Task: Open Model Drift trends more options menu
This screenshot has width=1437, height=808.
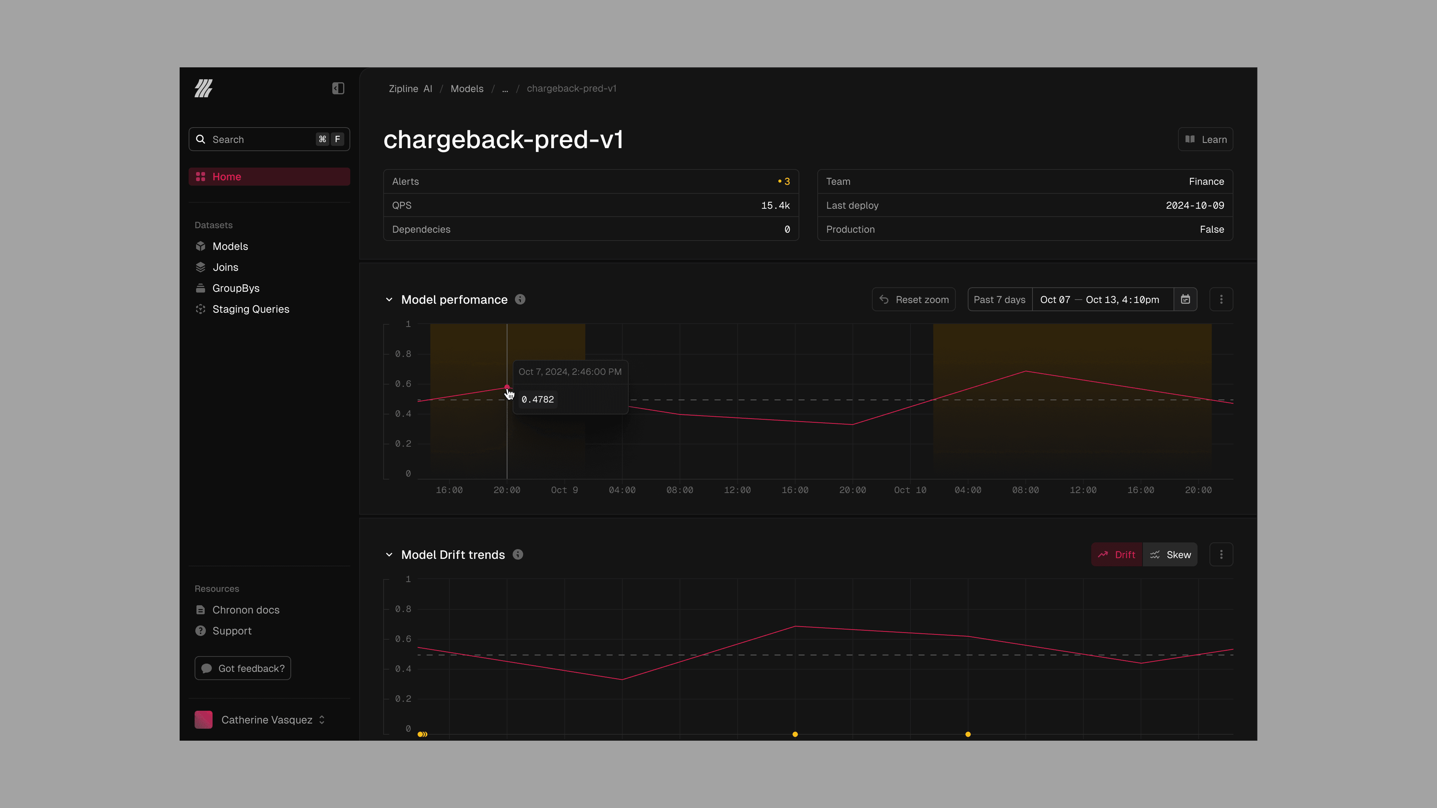Action: (x=1221, y=554)
